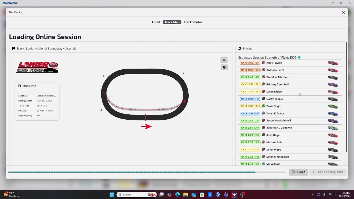Click the iRacing logo in title bar
This screenshot has width=354, height=199.
point(10,3)
